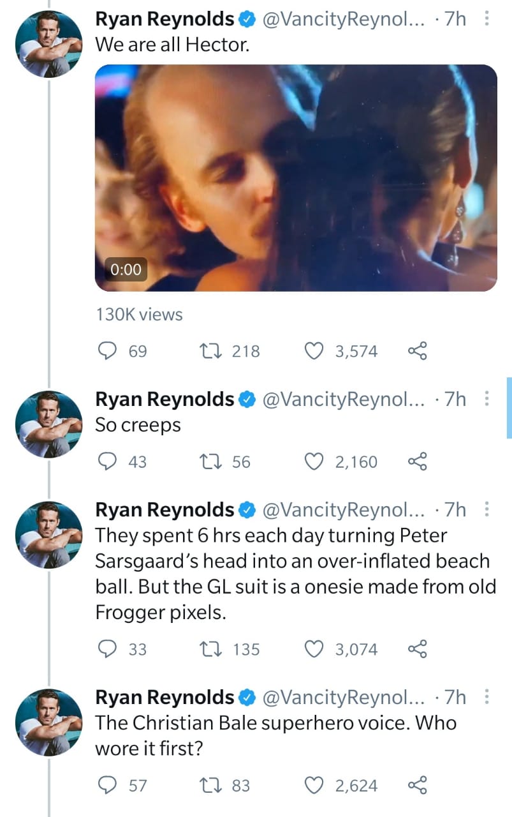Open more options menu for 'So creeps' tweet

pyautogui.click(x=486, y=399)
